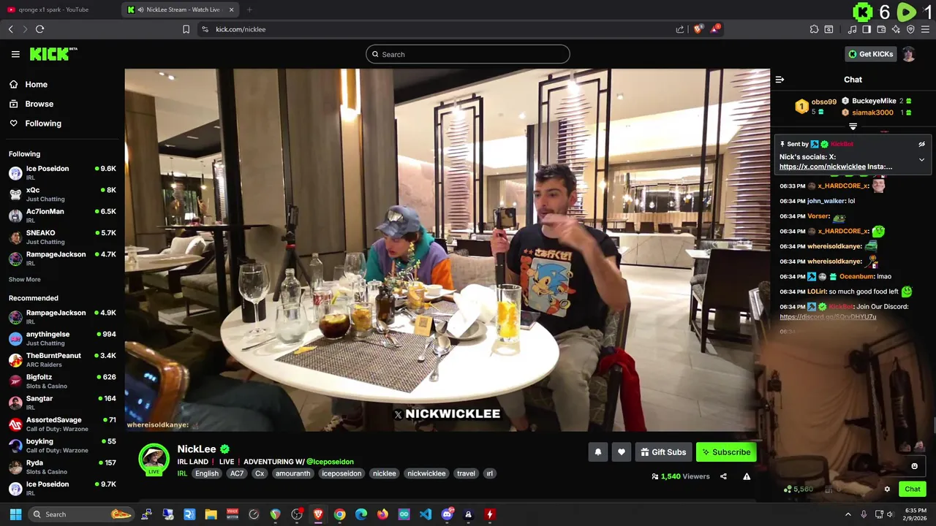Open Brave Rewards triangle icon
Screen dimensions: 936x526
[716, 29]
